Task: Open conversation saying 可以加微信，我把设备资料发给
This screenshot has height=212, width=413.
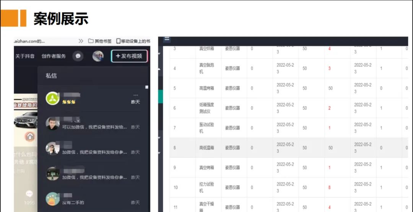Action: coord(93,124)
